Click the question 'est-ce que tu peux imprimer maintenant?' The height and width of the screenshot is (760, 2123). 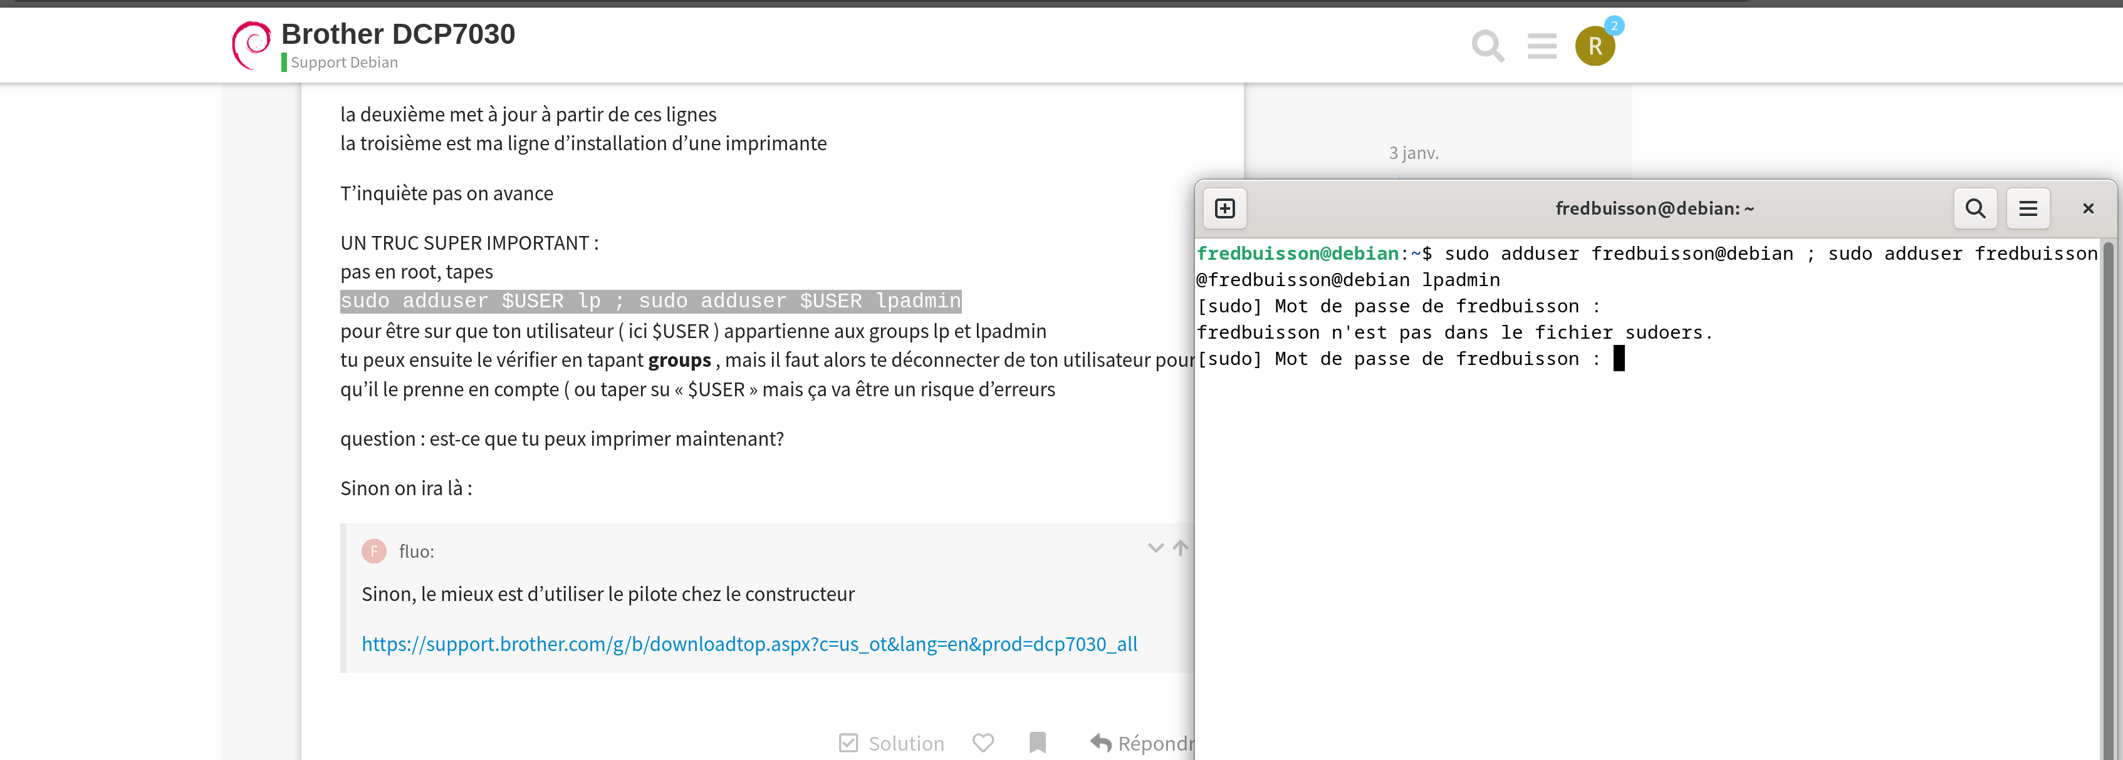[x=607, y=439]
